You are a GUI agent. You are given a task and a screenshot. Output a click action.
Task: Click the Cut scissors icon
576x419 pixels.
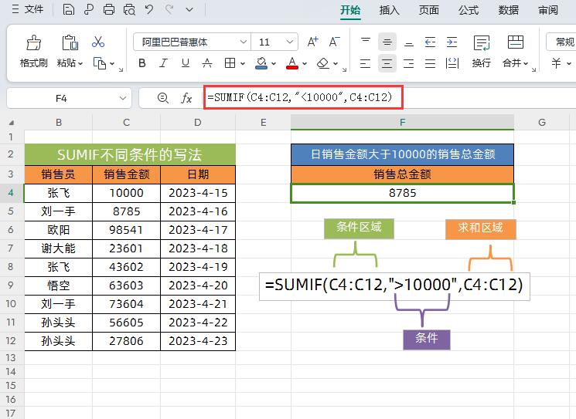[98, 42]
